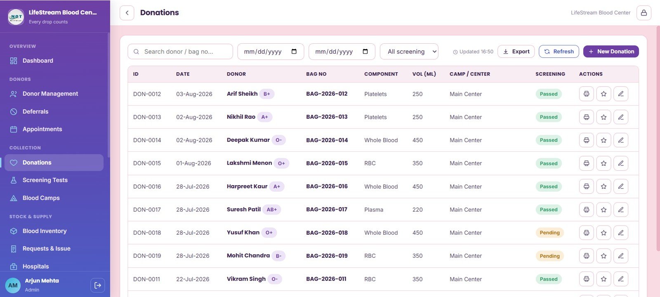Edit the Yusuf Khan donation
Viewport: 660px width, 297px height.
(x=621, y=233)
